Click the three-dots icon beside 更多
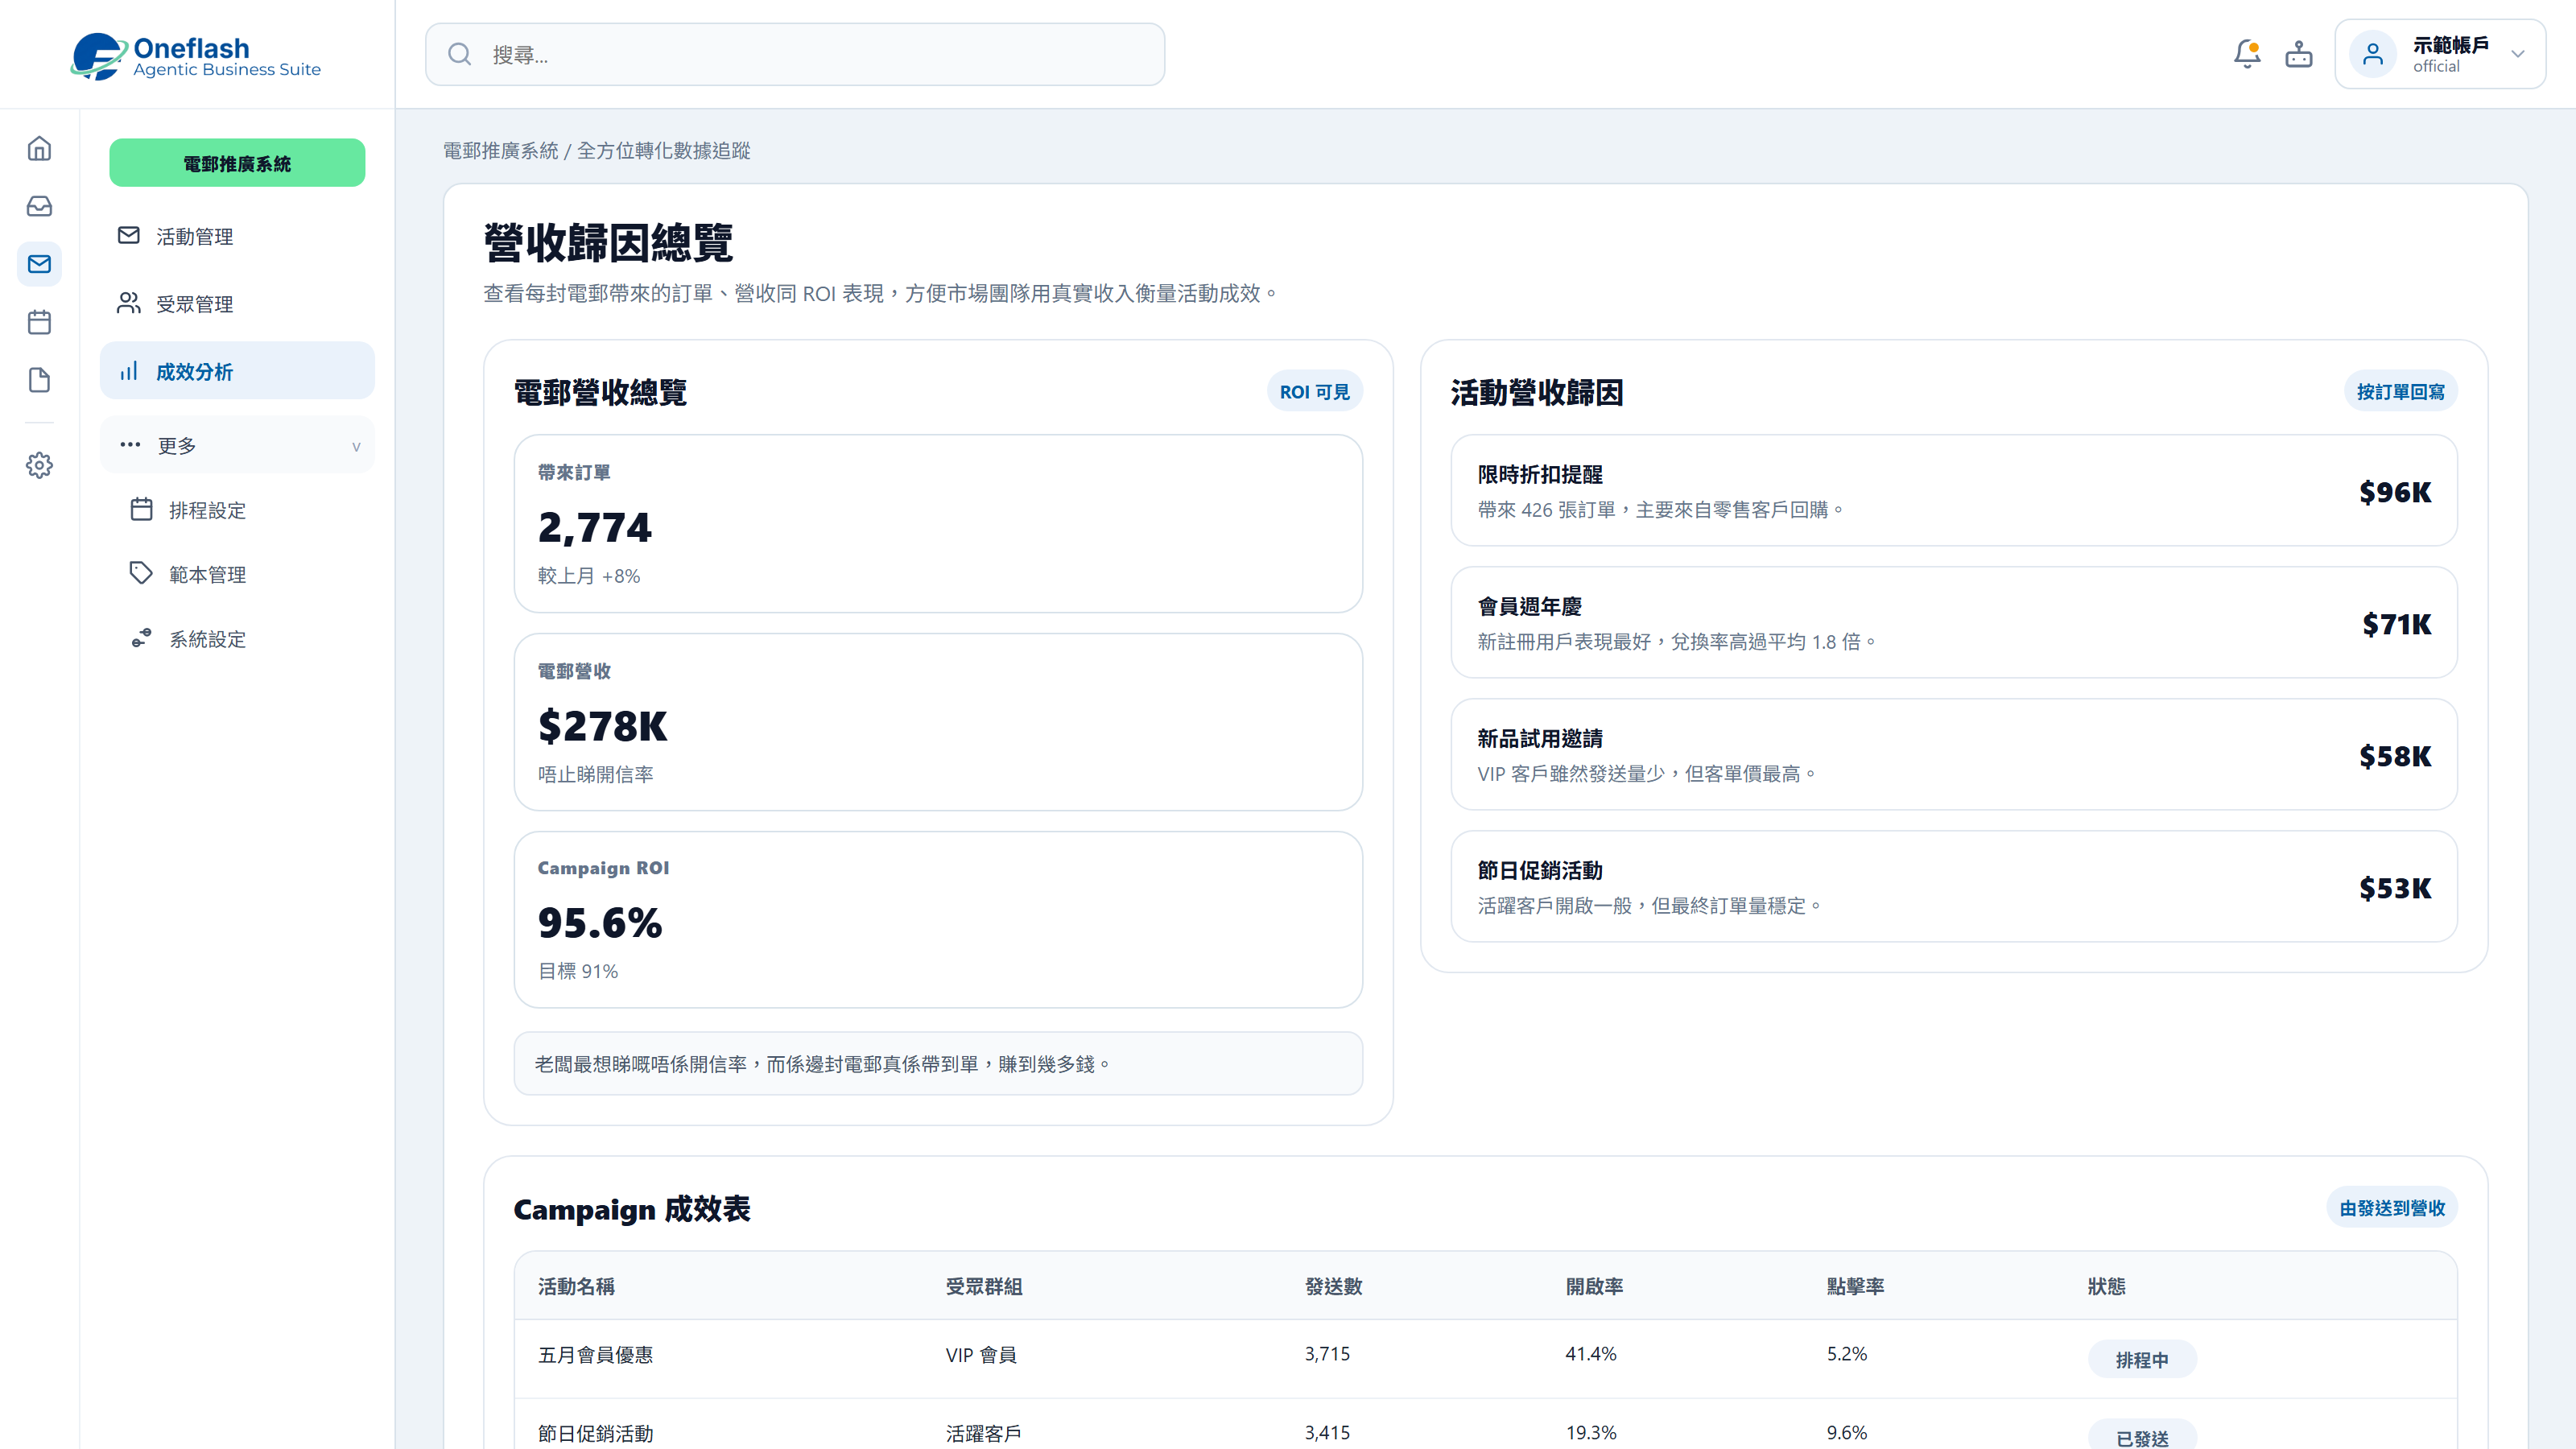The width and height of the screenshot is (2576, 1449). point(130,444)
